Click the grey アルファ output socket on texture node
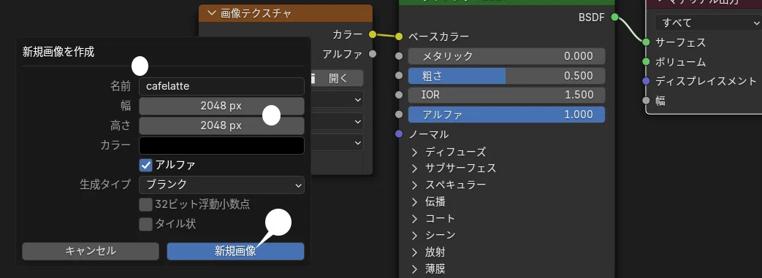The width and height of the screenshot is (762, 278). pos(373,54)
